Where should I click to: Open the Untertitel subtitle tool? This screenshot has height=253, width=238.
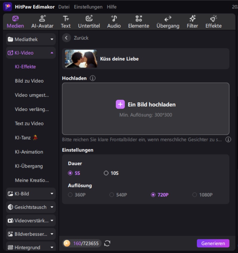[89, 22]
